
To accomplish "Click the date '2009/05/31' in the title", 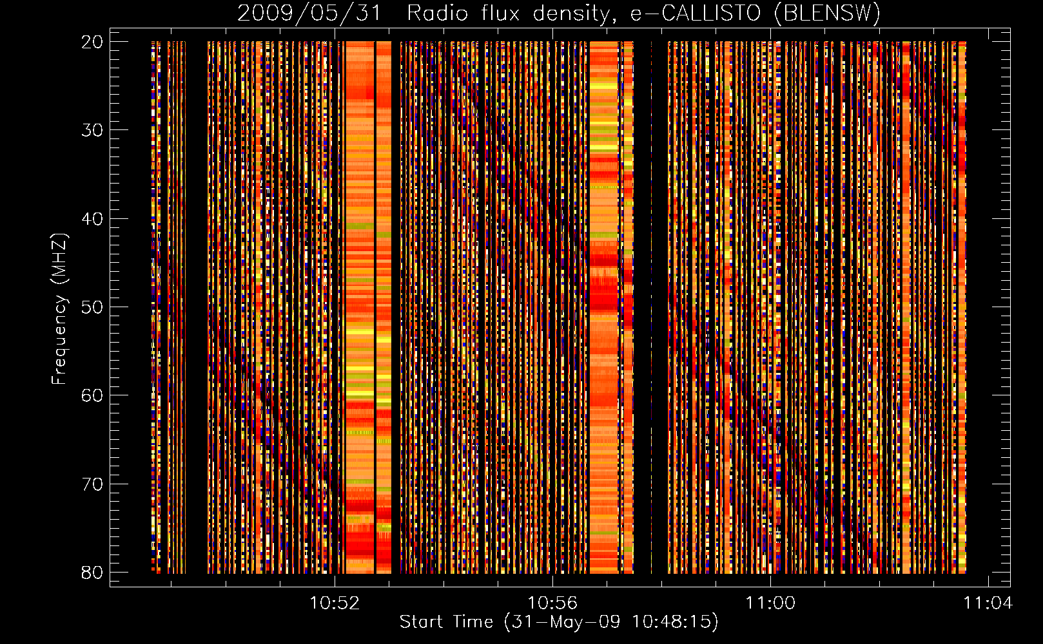I will [x=309, y=14].
